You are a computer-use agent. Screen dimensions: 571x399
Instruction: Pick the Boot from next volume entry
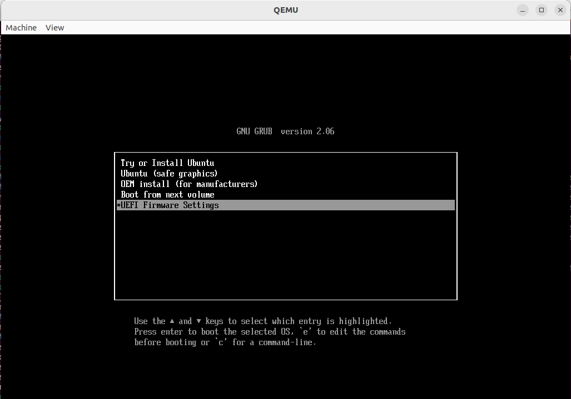click(x=167, y=195)
